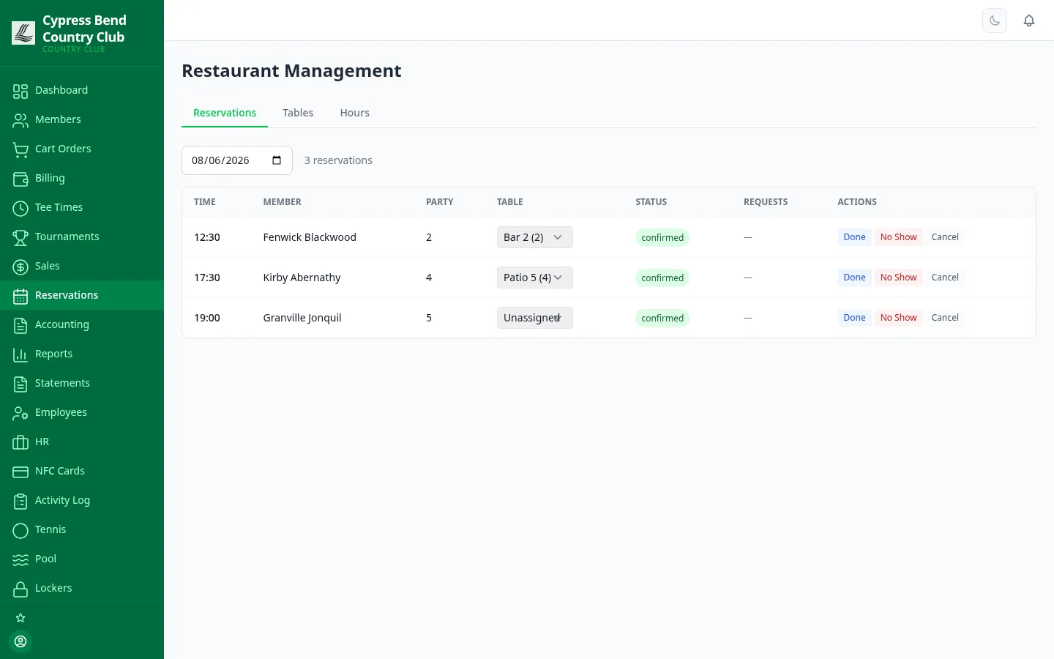
Task: Open the Activity Log clipboard icon
Action: click(20, 501)
